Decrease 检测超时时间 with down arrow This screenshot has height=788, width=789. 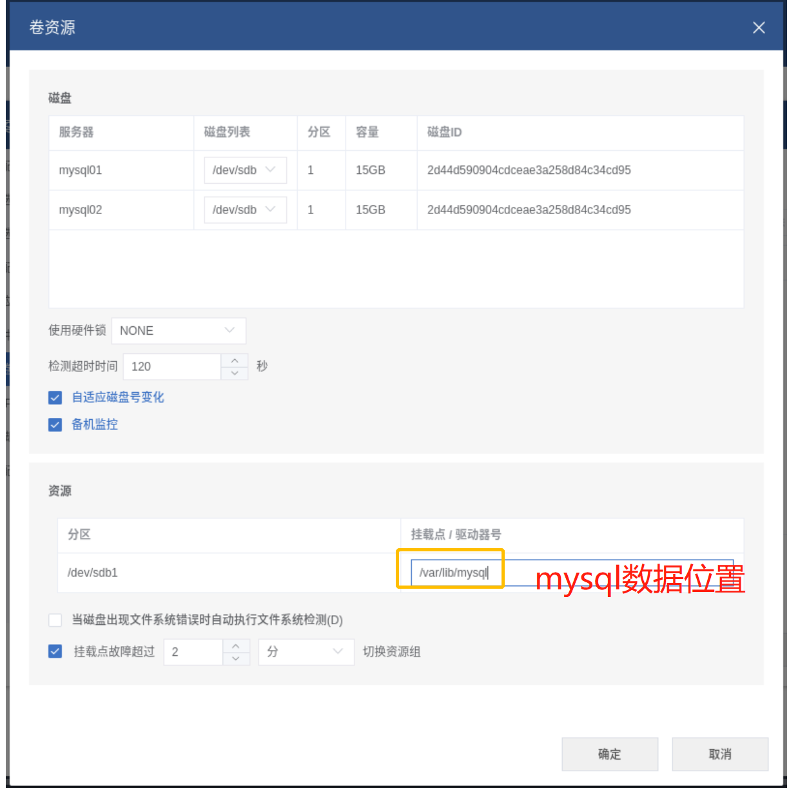[x=235, y=373]
